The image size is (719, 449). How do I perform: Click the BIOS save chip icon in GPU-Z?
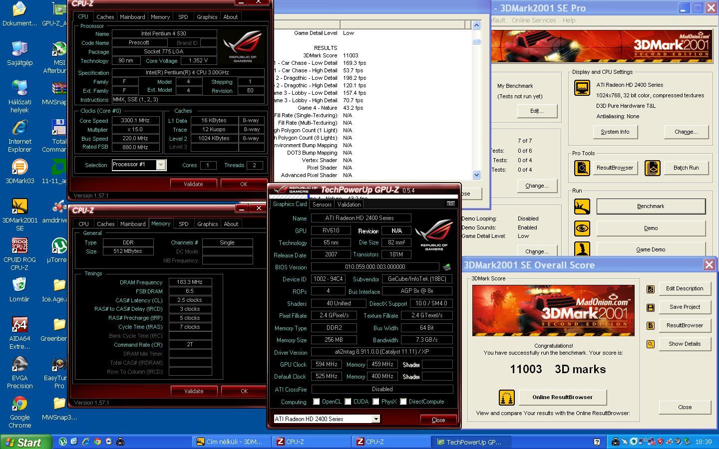point(446,267)
